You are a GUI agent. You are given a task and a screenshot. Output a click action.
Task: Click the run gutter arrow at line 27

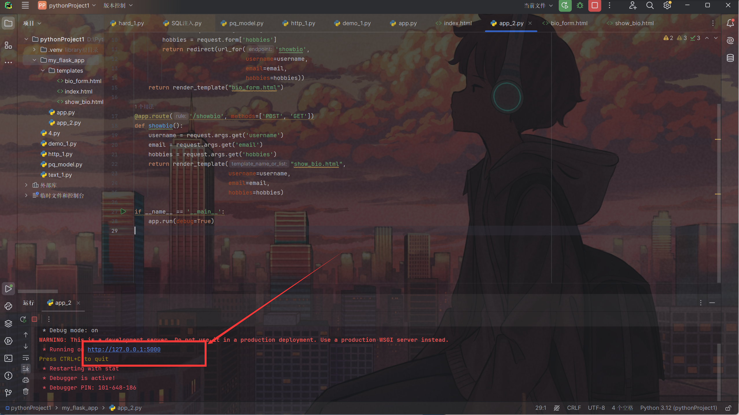pyautogui.click(x=123, y=212)
